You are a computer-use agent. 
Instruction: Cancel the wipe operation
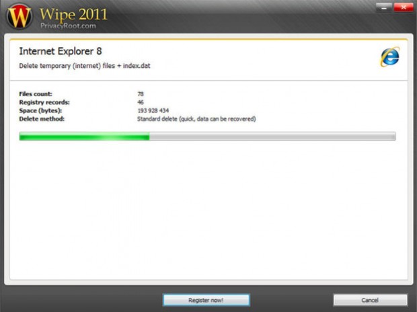tap(370, 300)
